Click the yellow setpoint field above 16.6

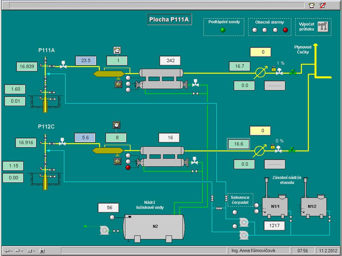pos(260,131)
